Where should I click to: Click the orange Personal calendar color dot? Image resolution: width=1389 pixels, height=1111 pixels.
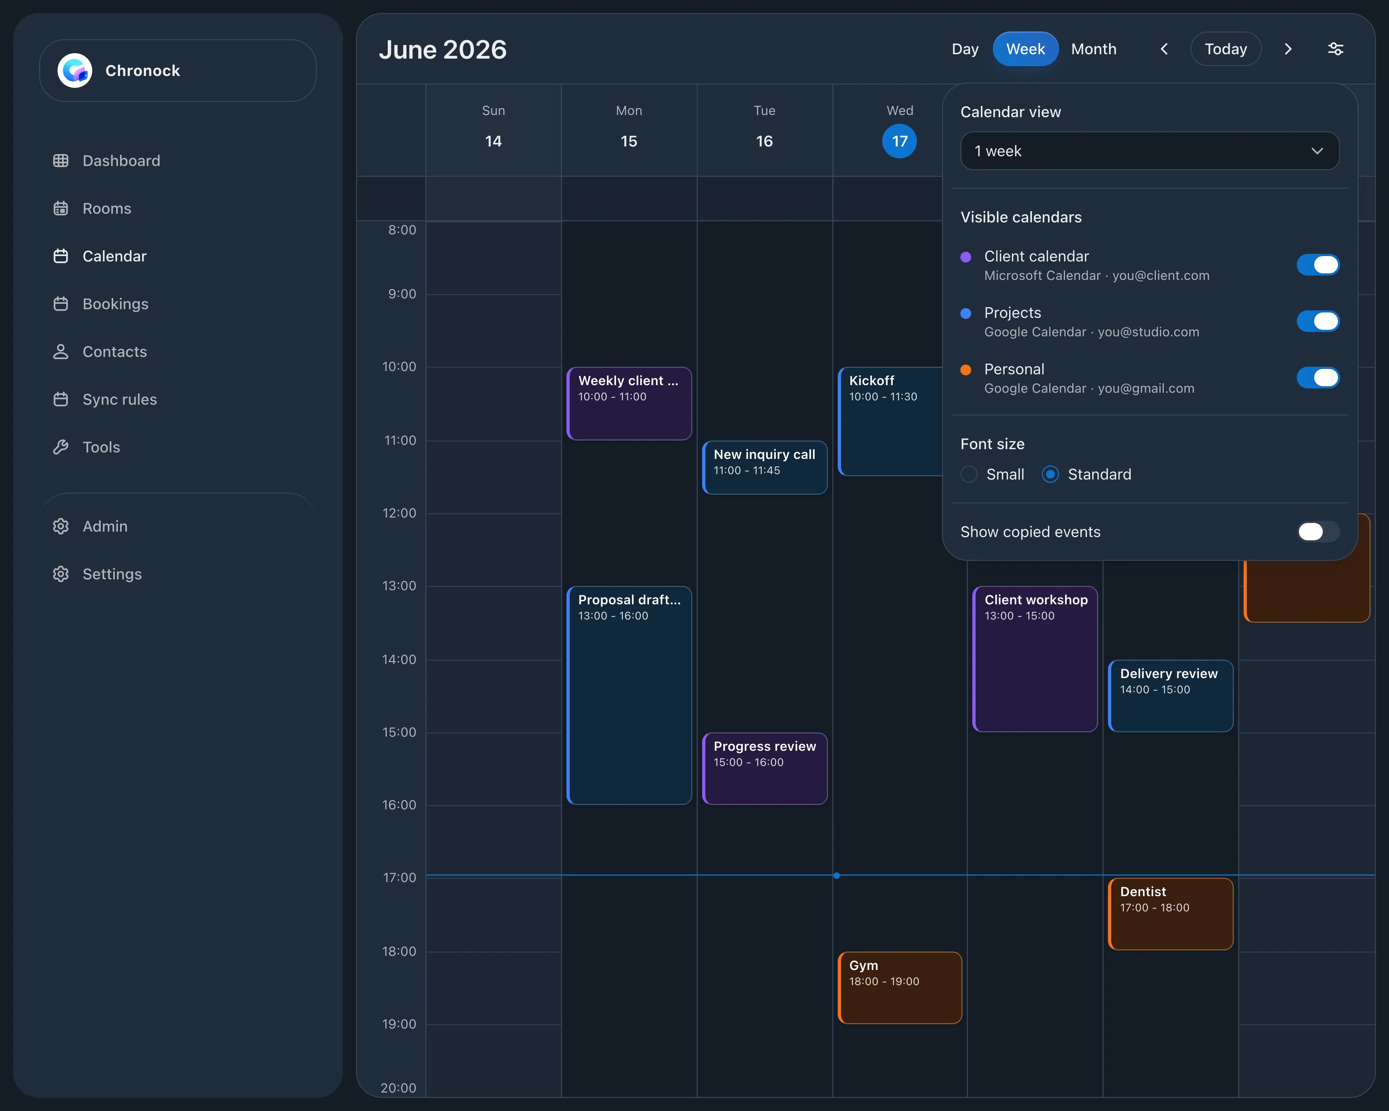point(966,370)
